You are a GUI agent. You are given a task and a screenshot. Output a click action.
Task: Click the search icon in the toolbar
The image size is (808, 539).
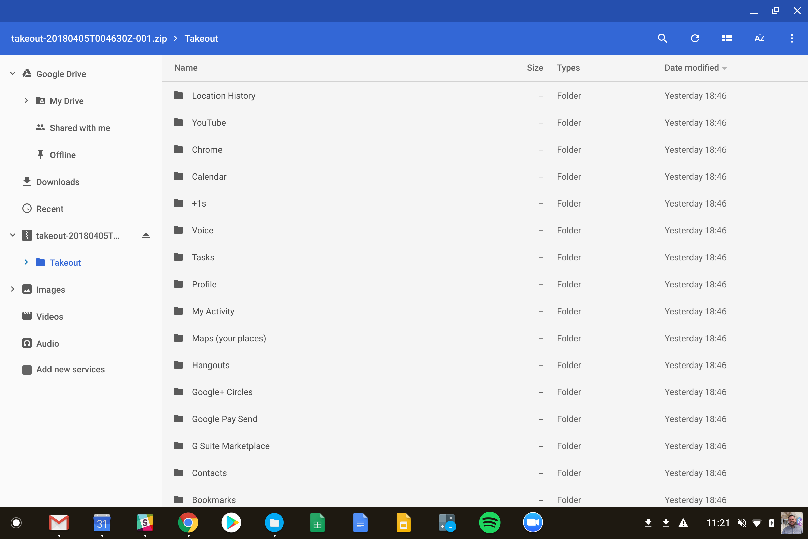662,38
